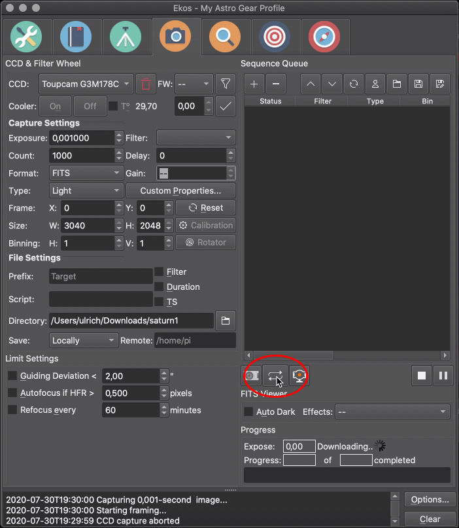
Task: Open the Save Locally dropdown
Action: [x=84, y=340]
